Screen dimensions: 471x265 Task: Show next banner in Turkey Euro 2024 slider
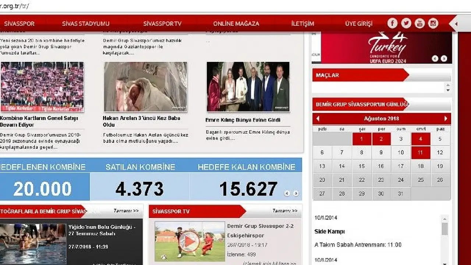tap(444, 59)
